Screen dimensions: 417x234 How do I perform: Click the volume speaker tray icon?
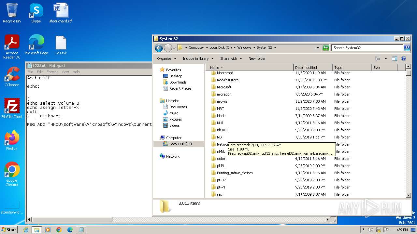tap(370, 230)
